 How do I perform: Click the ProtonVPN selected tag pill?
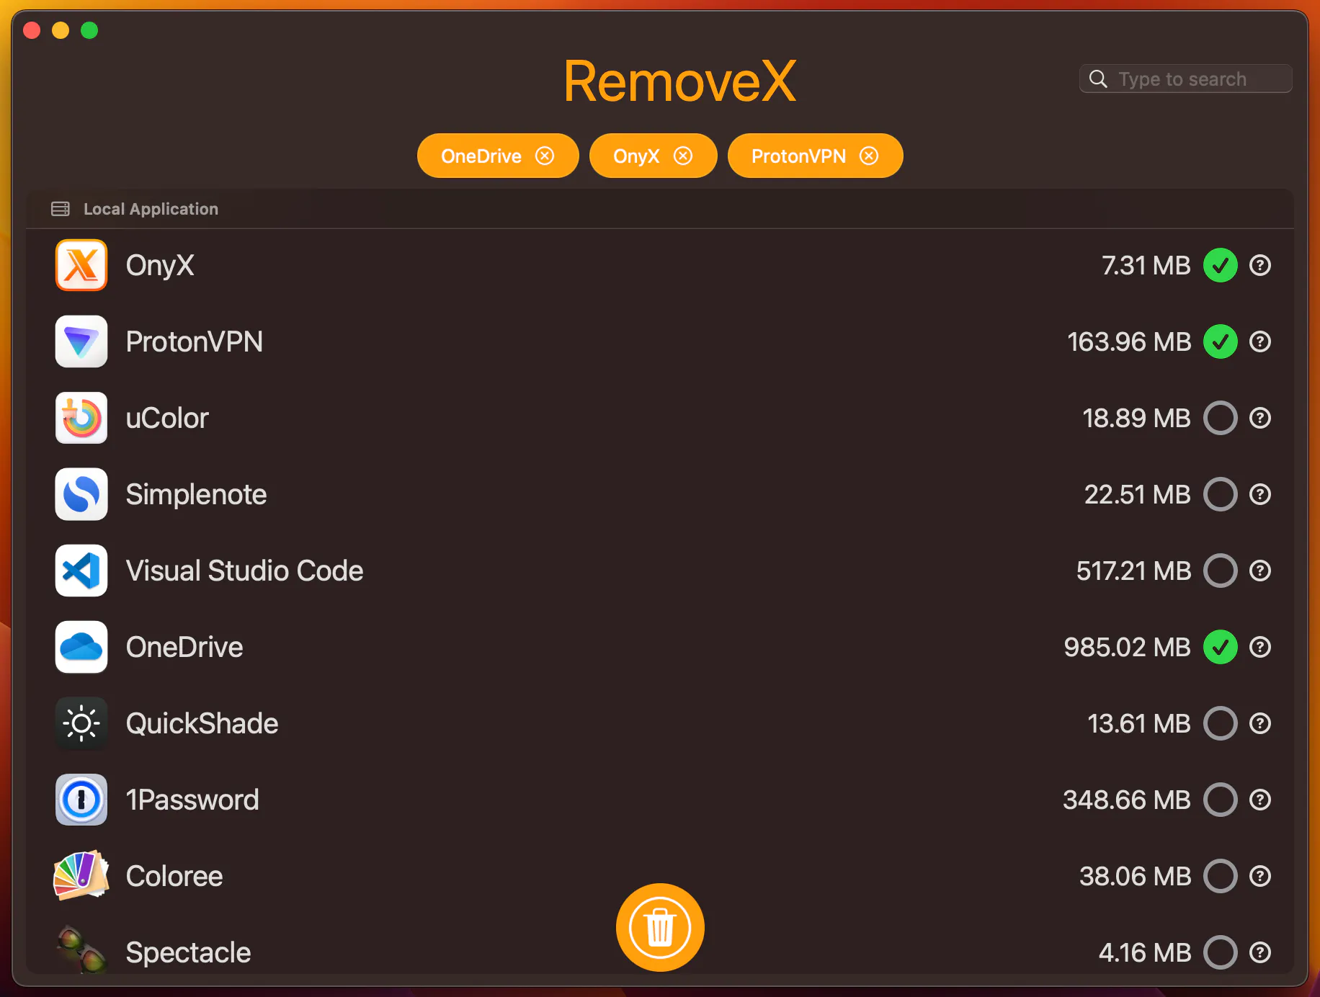point(815,156)
